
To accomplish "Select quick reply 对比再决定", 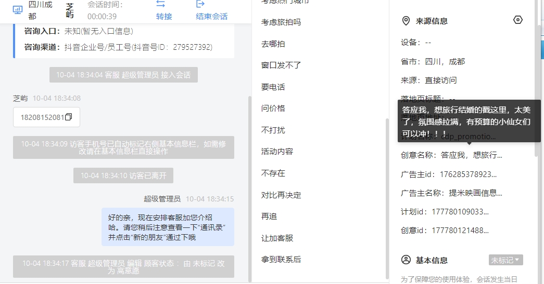I will [281, 195].
